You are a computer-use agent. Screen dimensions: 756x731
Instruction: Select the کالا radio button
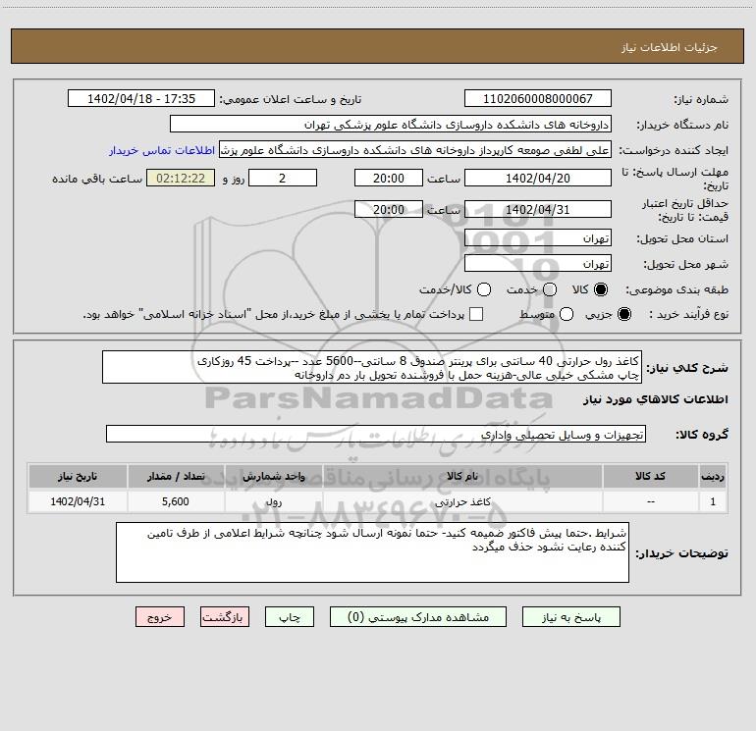601,289
